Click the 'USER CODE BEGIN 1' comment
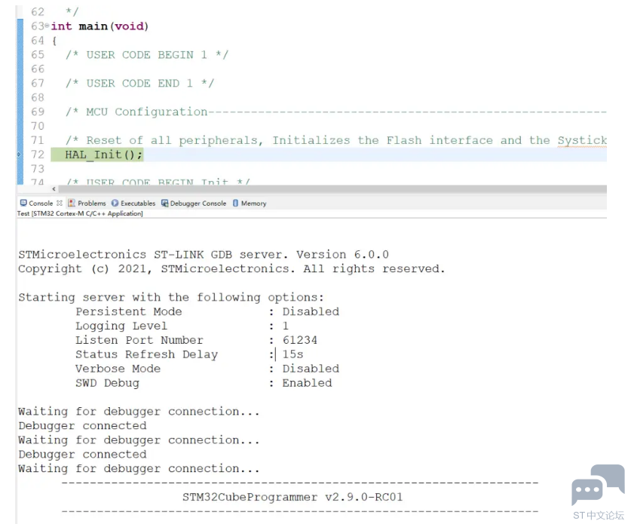Viewport: 631px width, 527px height. click(147, 55)
